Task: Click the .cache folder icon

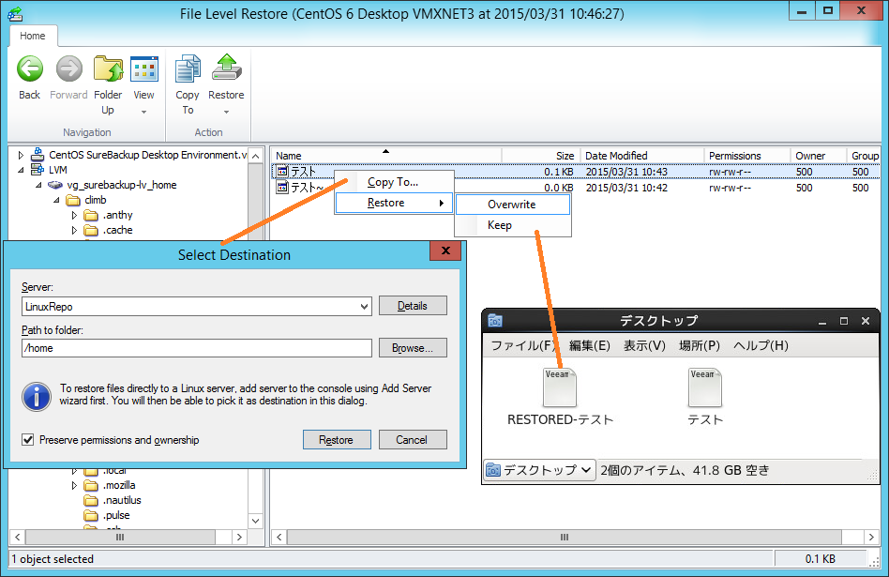Action: (x=91, y=230)
